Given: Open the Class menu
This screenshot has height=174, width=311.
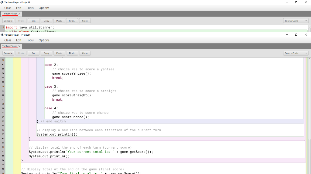Looking at the screenshot, I should point(8,40).
